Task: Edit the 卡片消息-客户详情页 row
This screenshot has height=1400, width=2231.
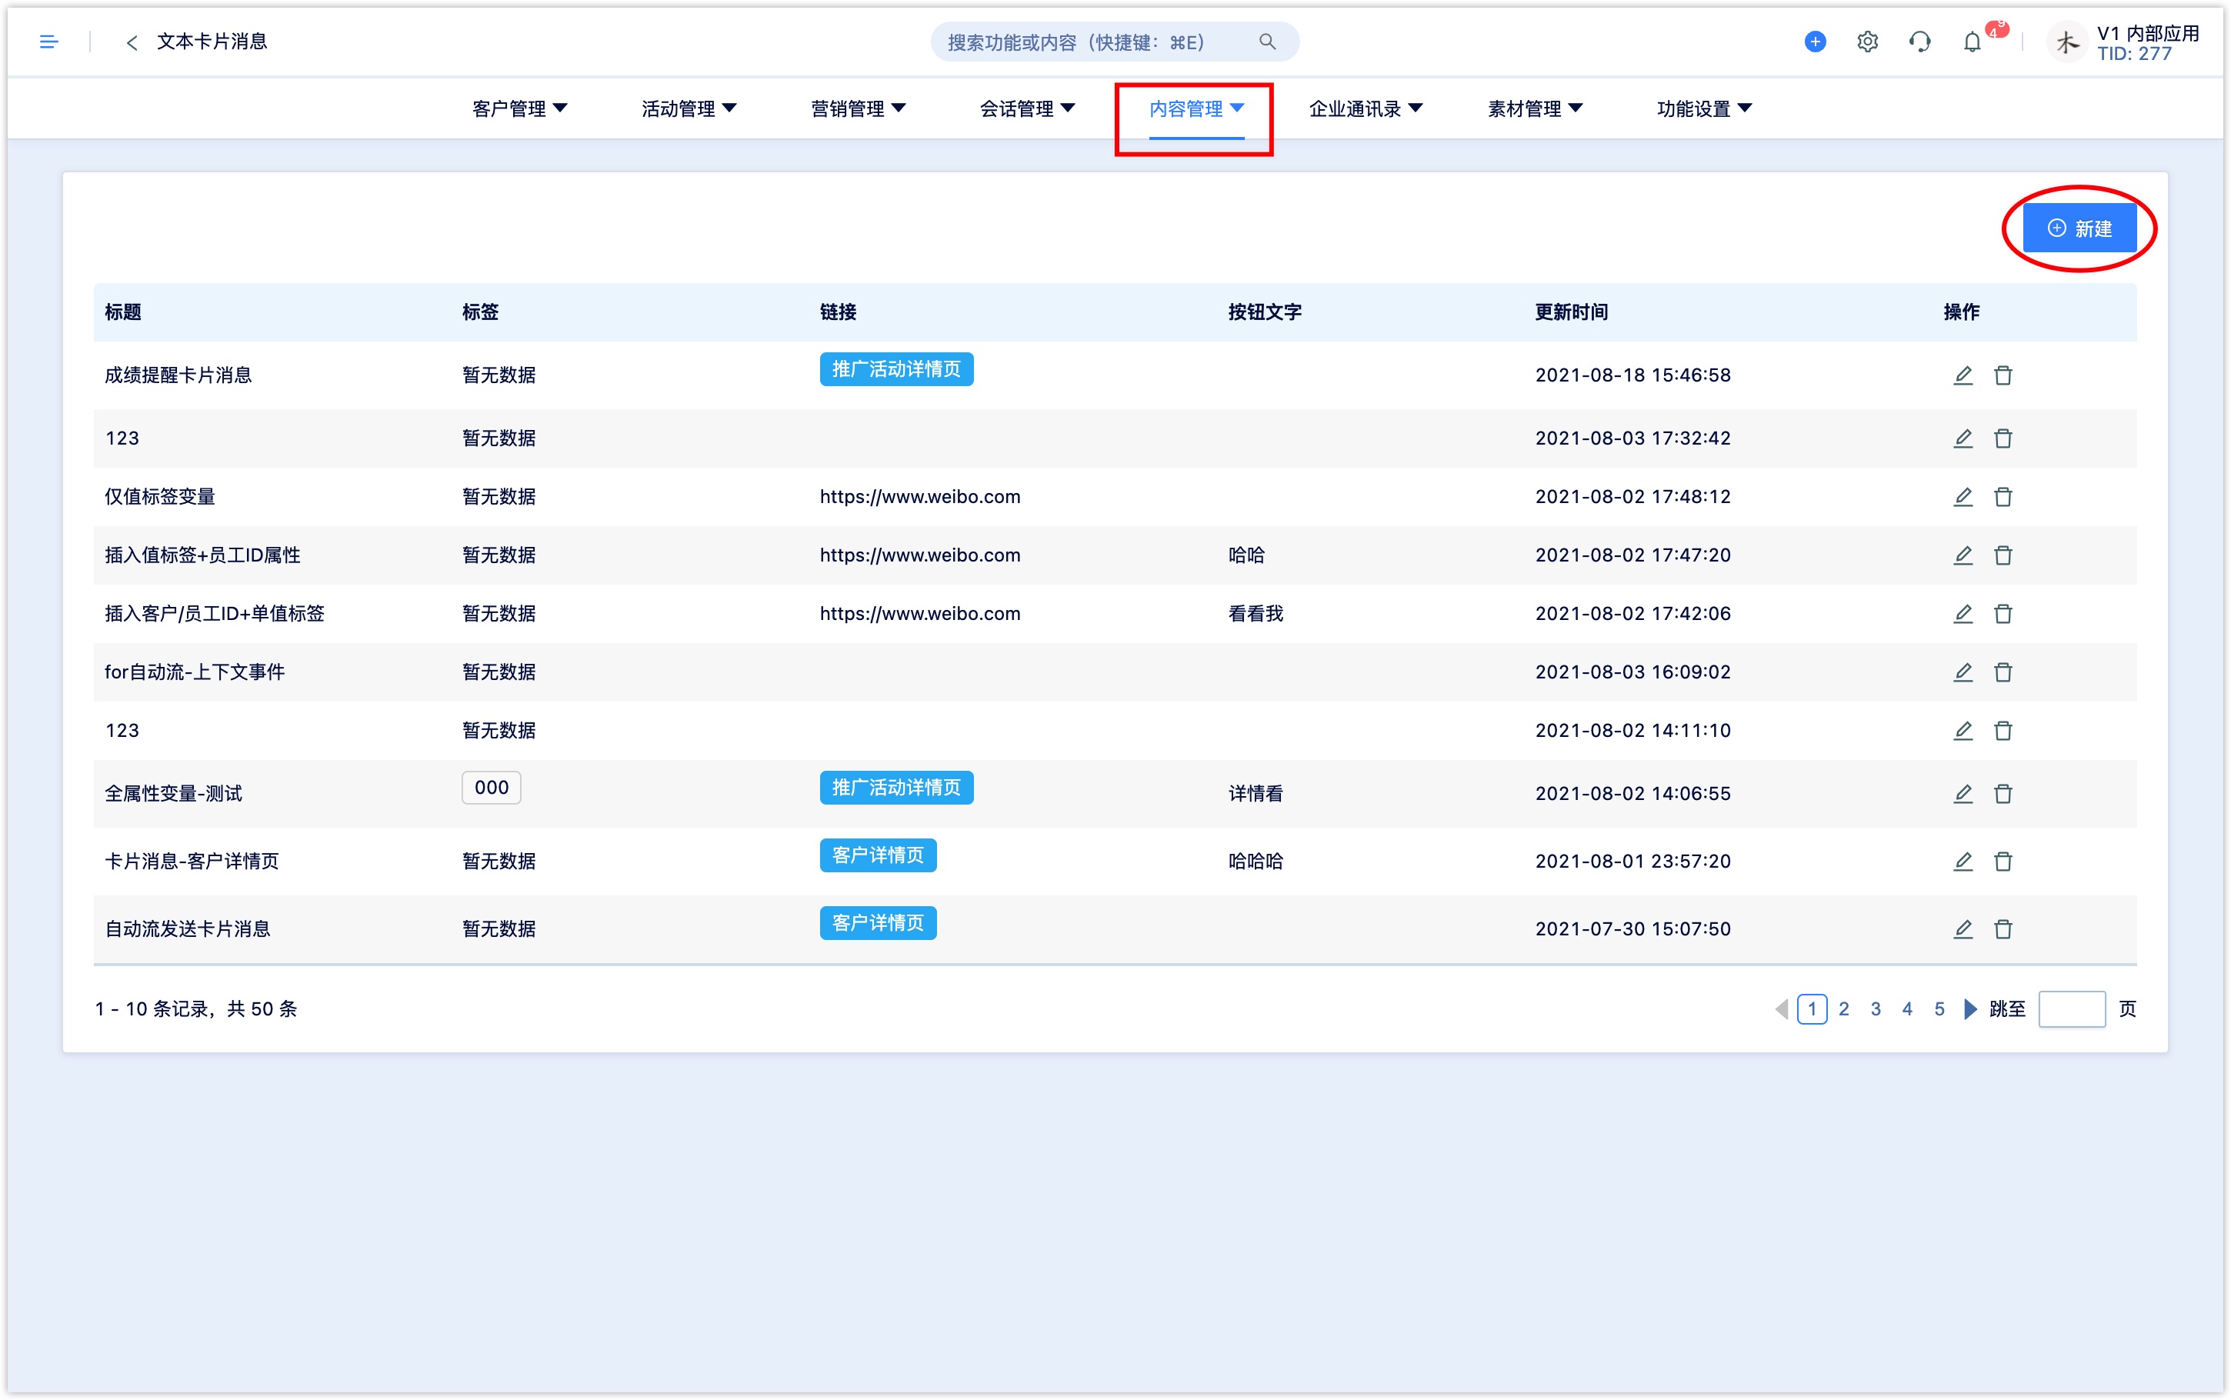Action: (x=1963, y=860)
